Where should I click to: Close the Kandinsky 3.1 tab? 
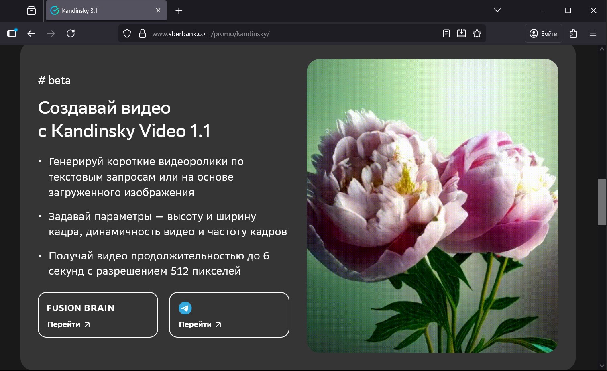pyautogui.click(x=158, y=11)
